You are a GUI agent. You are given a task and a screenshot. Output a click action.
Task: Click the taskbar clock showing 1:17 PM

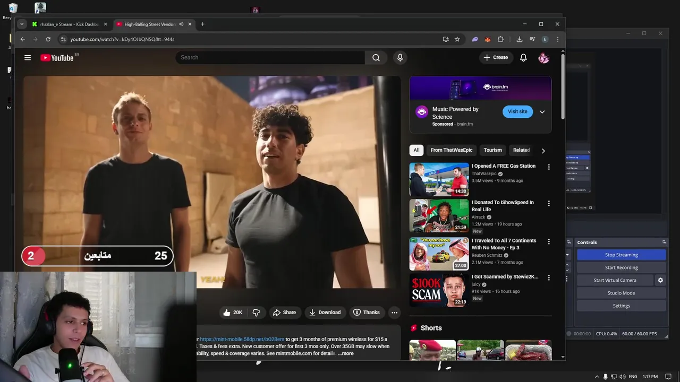650,377
